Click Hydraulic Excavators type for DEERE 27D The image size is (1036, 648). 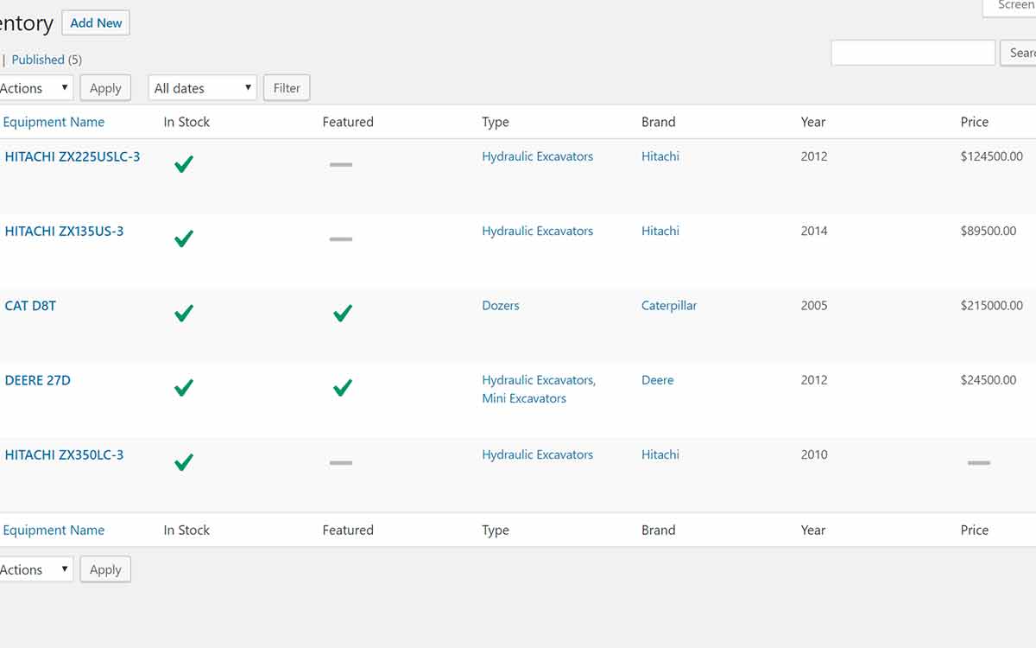point(539,379)
